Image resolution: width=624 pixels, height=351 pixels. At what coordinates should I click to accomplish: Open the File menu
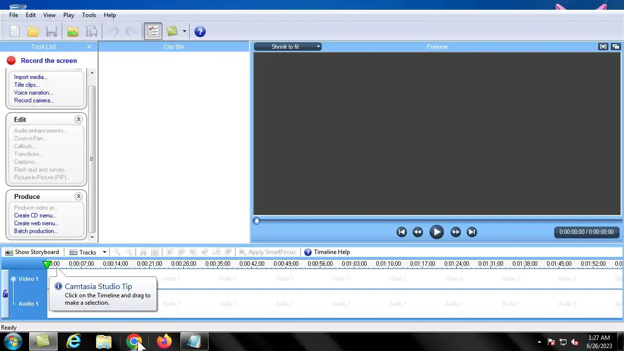coord(14,15)
